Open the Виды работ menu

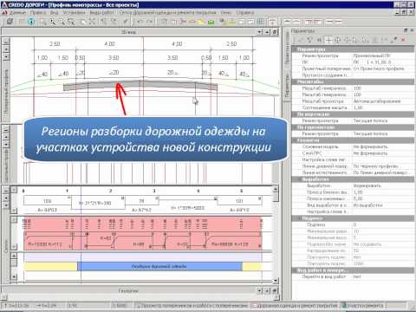[x=102, y=13]
